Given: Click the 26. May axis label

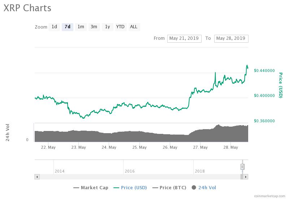Looking at the screenshot, I should [170, 147].
